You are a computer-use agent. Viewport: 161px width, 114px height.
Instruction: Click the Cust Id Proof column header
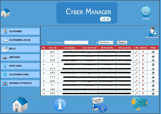pyautogui.click(x=89, y=48)
